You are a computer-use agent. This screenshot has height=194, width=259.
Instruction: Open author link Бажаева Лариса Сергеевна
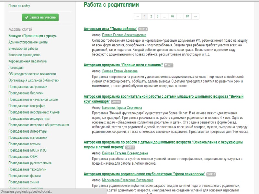(122, 108)
